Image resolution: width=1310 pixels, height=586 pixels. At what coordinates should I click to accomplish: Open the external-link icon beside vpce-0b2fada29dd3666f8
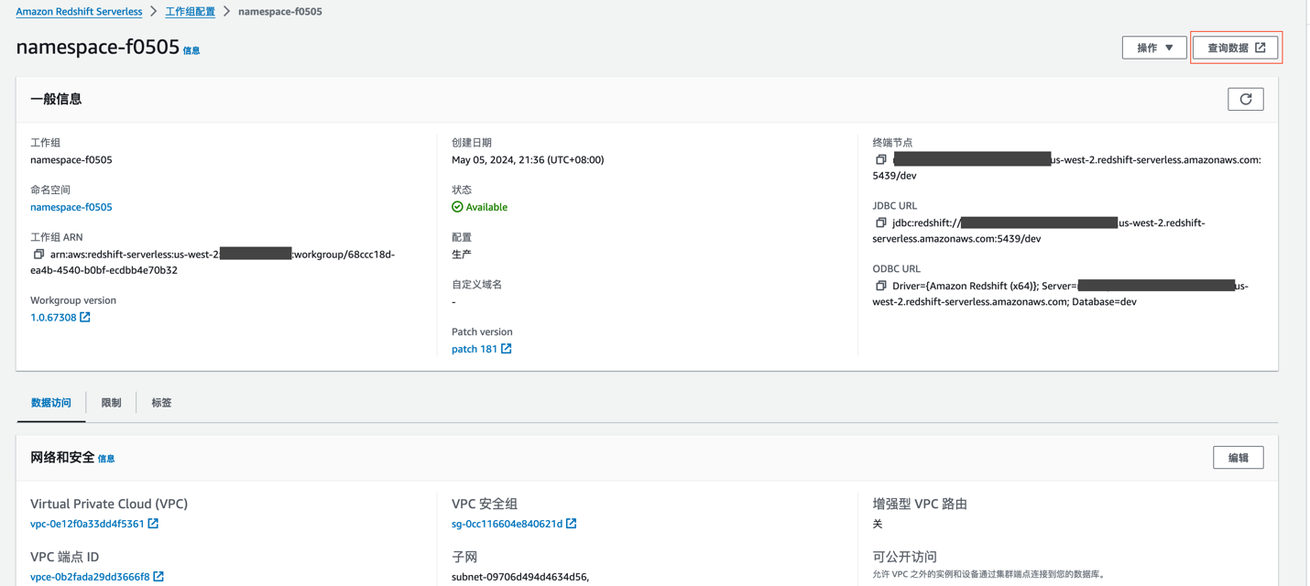158,577
